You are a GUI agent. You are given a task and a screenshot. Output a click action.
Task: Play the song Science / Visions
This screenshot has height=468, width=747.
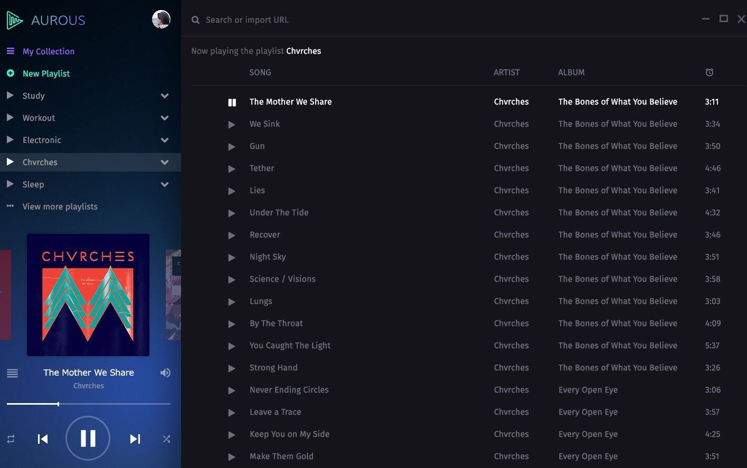coord(232,280)
